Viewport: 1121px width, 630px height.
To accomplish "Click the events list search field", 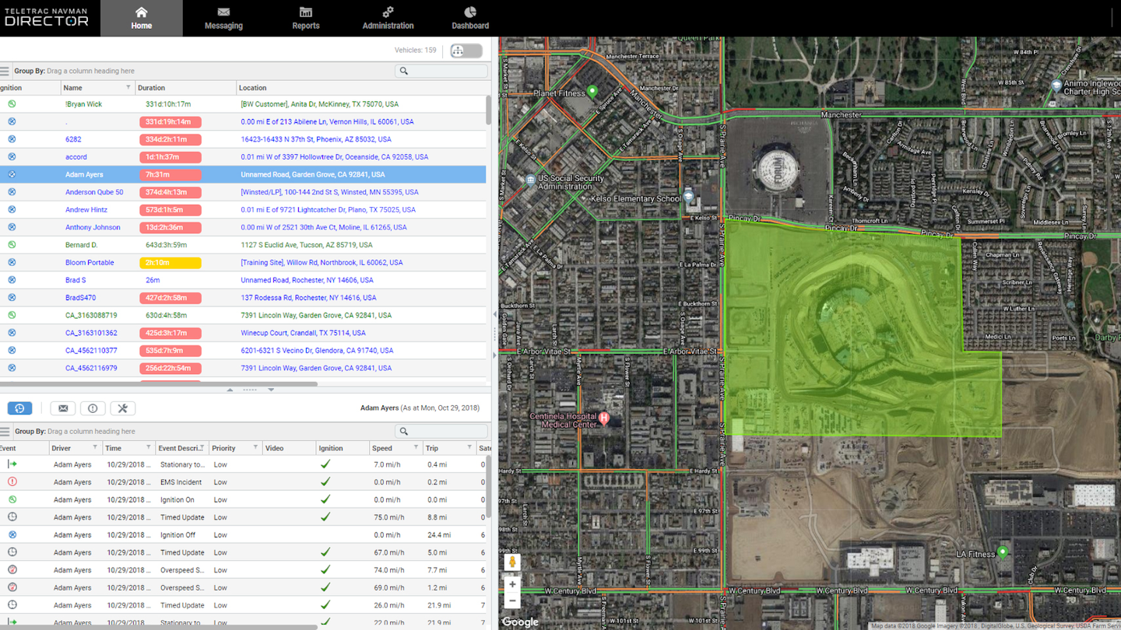I will (441, 431).
